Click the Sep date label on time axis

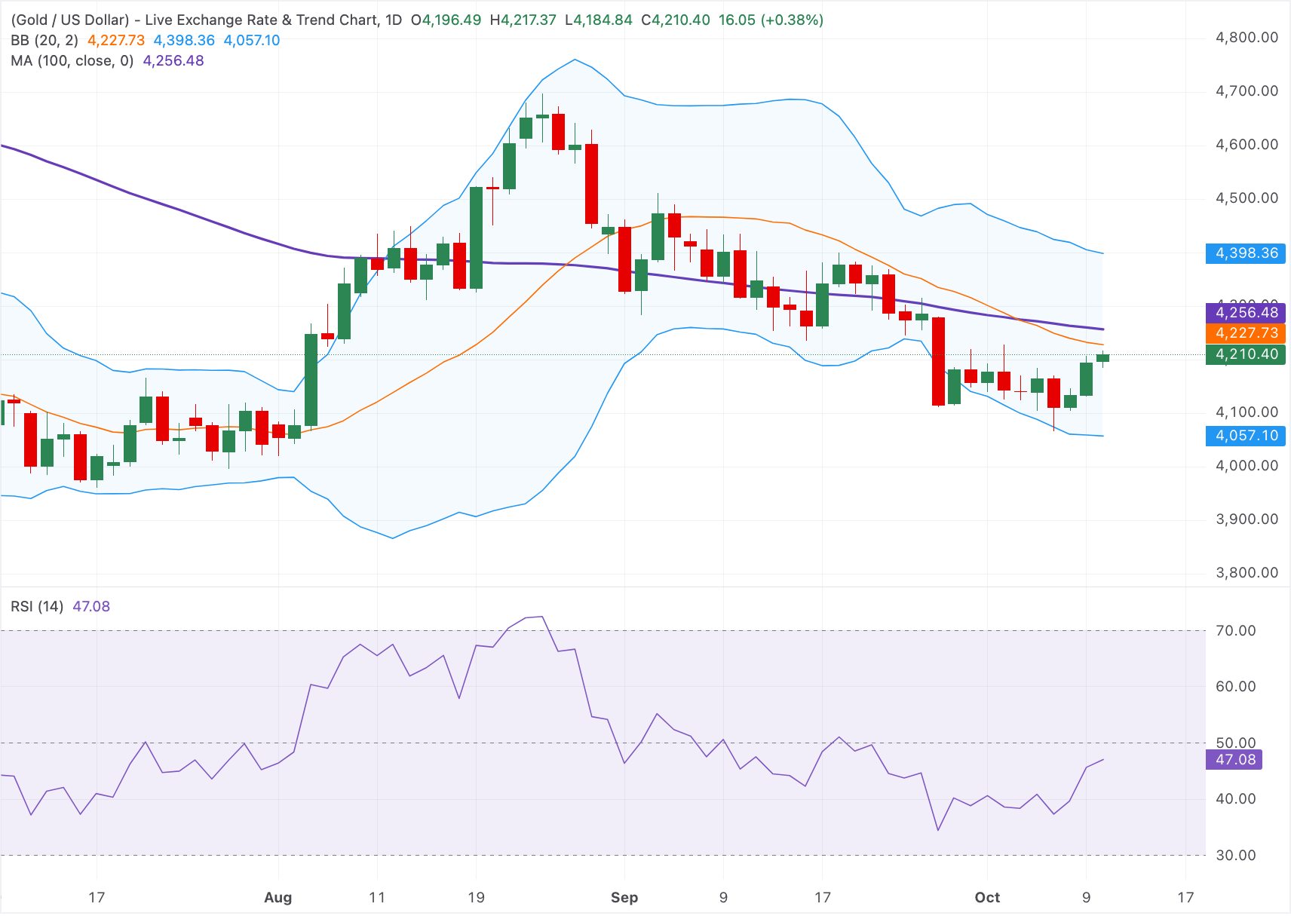pyautogui.click(x=624, y=897)
